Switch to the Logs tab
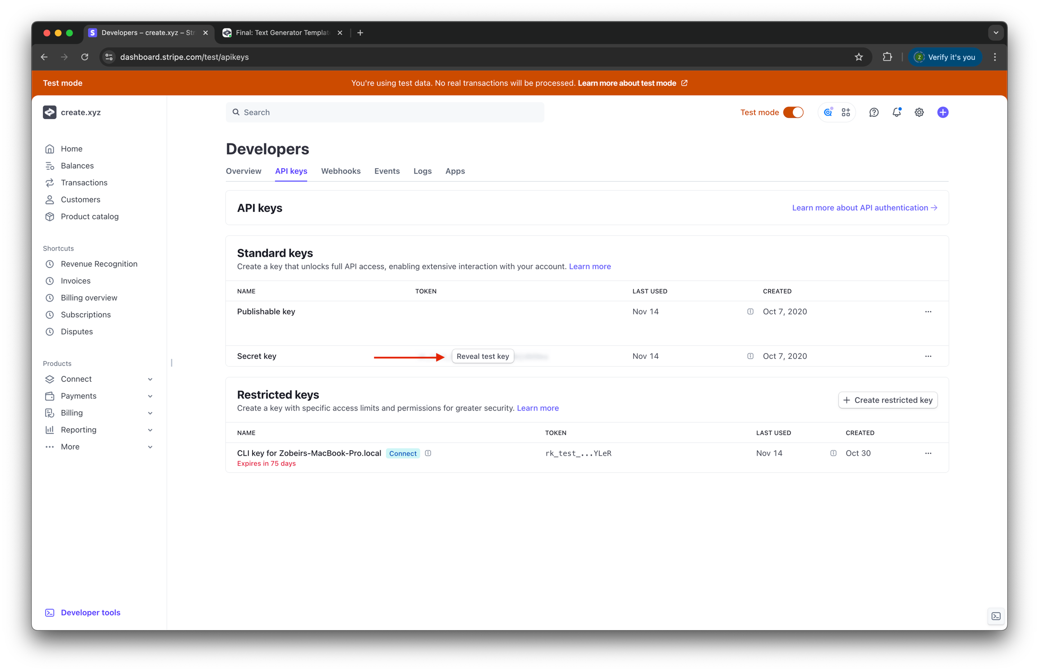1039x672 pixels. tap(422, 171)
